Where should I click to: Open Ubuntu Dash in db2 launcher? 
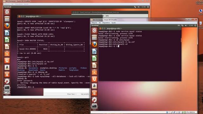pos(94,31)
